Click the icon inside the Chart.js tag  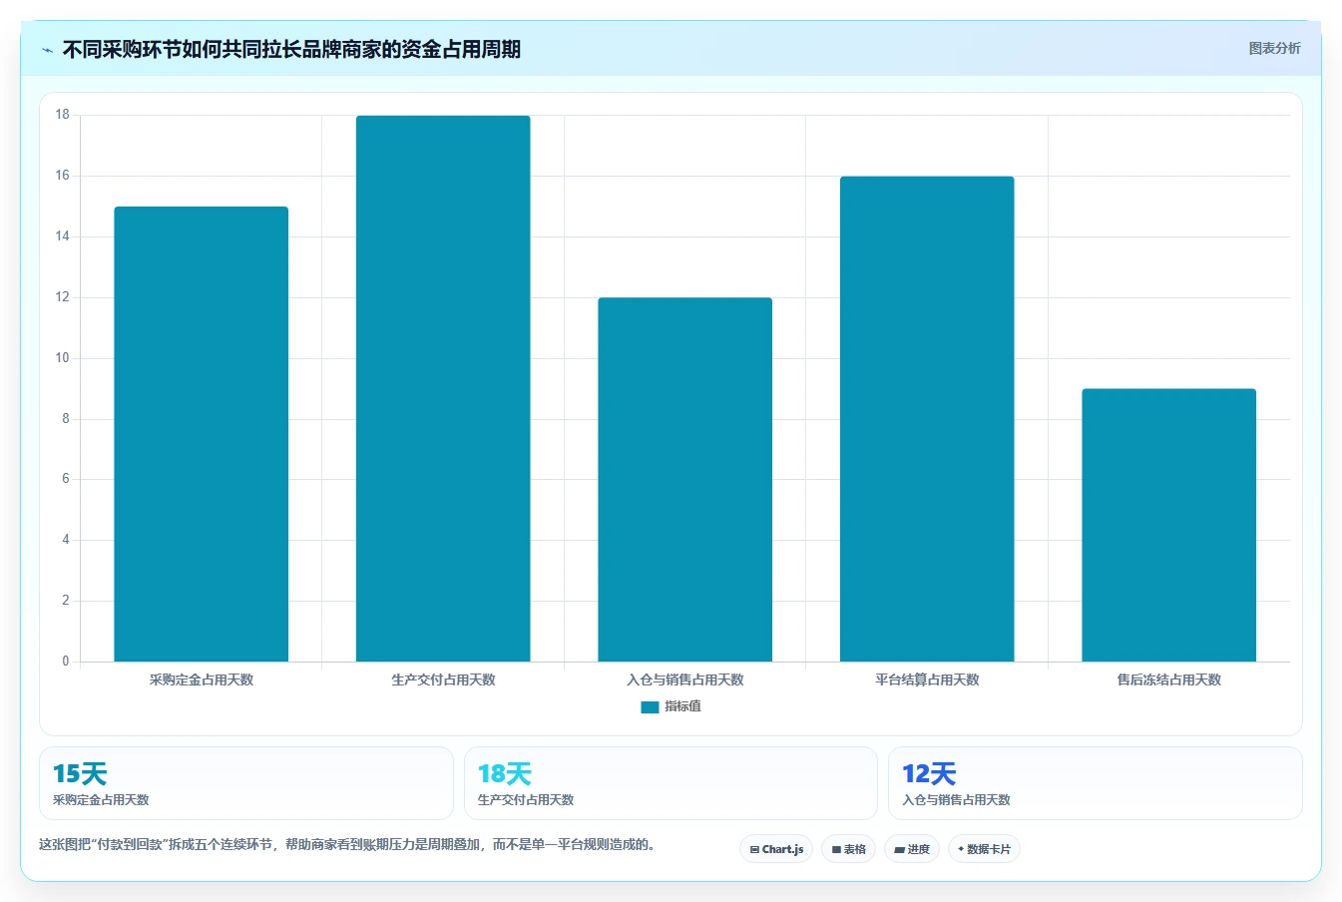click(754, 850)
